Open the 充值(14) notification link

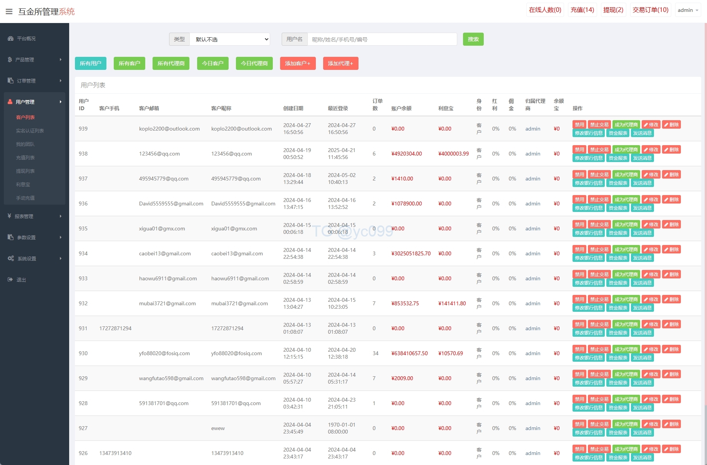582,10
